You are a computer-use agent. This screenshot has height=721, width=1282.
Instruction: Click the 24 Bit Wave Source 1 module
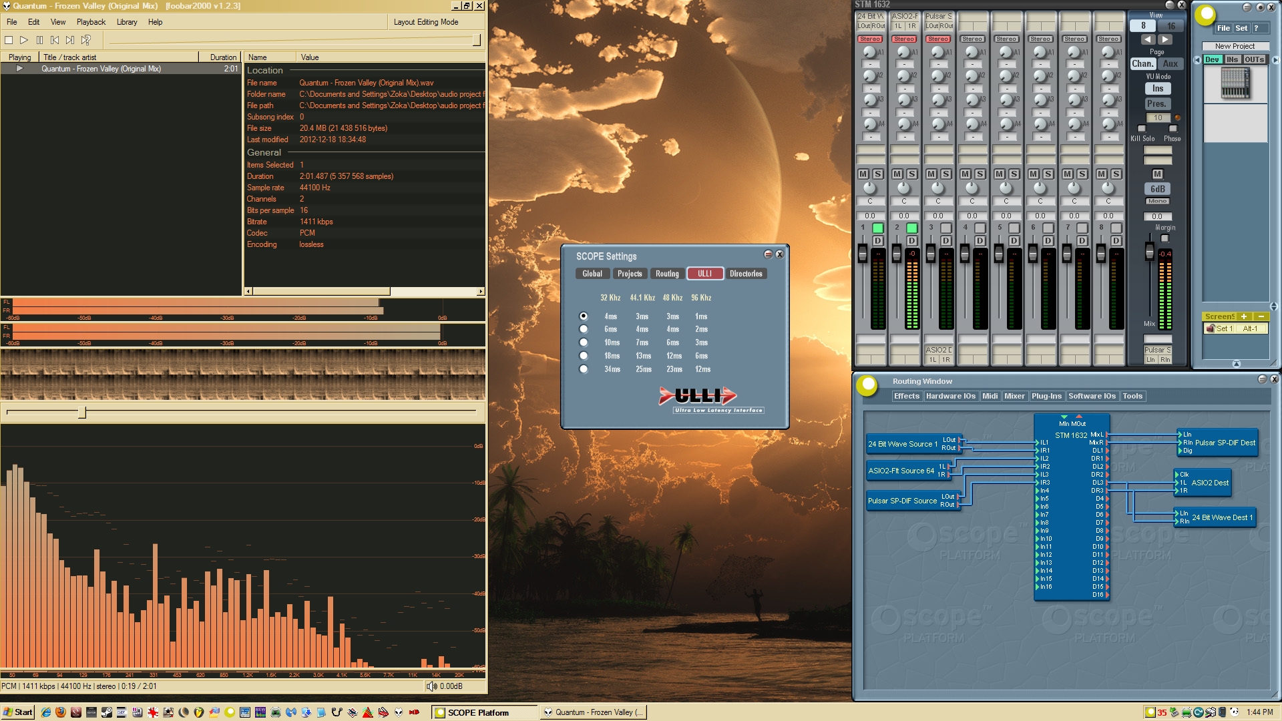[x=913, y=443]
